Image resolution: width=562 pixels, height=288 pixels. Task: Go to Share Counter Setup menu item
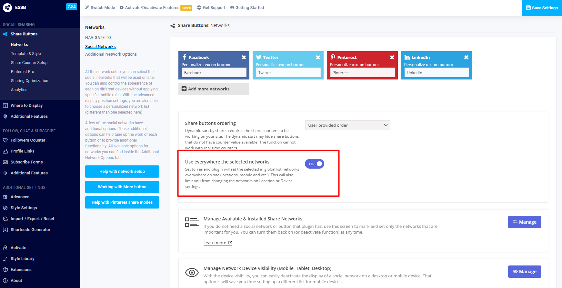(x=29, y=63)
